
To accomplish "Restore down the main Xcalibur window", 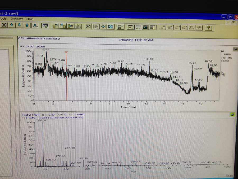I will tap(231, 17).
